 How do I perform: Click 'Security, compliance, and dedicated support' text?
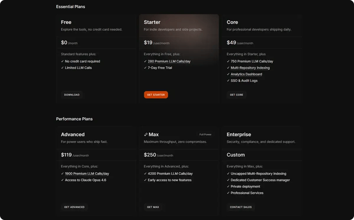click(261, 142)
